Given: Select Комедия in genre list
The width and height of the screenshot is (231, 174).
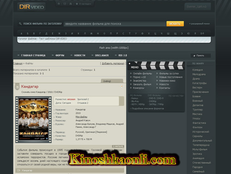Looking at the screenshot, I should point(198,70).
